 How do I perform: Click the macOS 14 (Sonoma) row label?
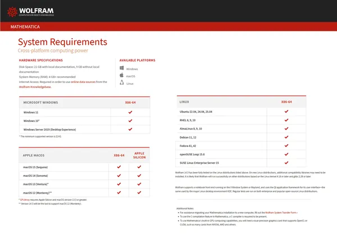click(x=35, y=176)
